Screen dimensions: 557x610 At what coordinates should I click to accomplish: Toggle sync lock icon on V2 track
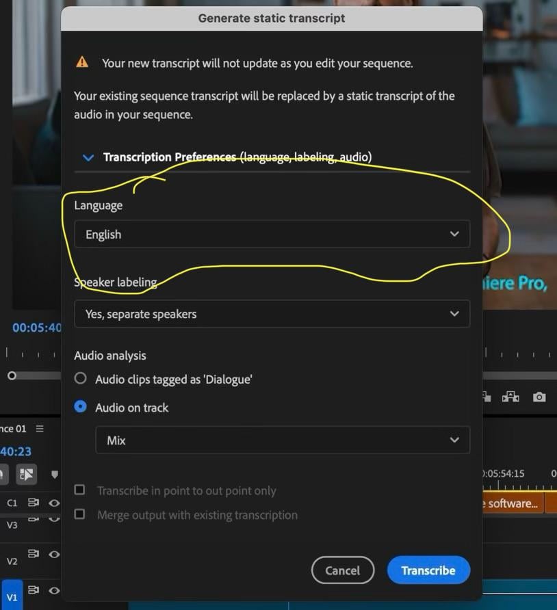point(33,555)
